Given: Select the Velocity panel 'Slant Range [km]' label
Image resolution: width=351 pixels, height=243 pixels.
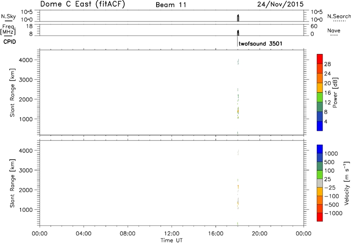Looking at the screenshot, I should coord(12,183).
